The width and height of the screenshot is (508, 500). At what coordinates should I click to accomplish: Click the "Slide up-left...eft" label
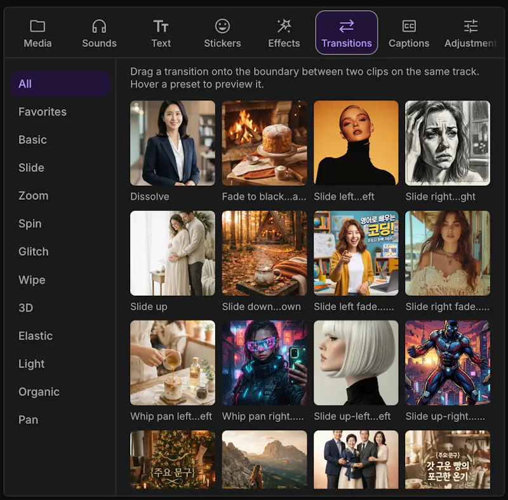pos(352,416)
